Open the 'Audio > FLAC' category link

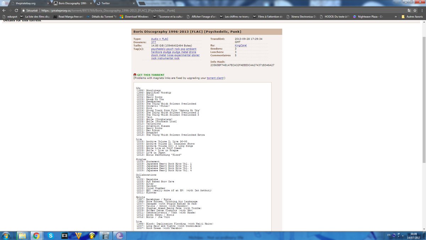160,39
